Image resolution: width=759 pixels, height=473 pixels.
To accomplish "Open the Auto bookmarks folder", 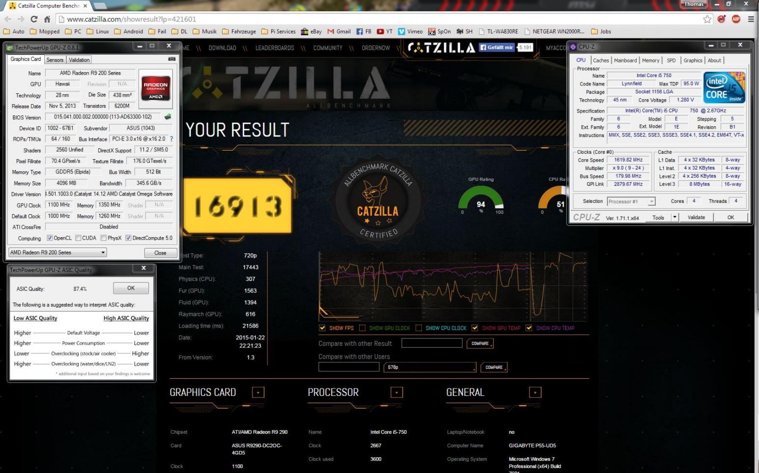I will click(x=14, y=31).
